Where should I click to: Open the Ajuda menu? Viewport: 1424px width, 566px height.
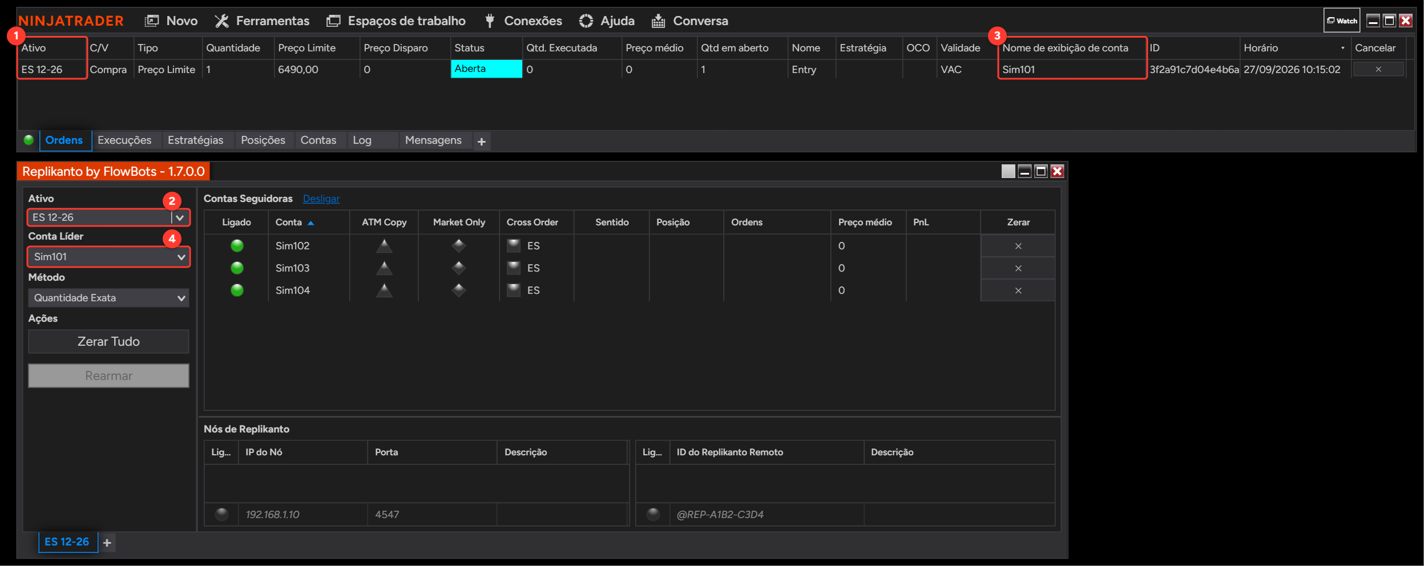tap(607, 21)
